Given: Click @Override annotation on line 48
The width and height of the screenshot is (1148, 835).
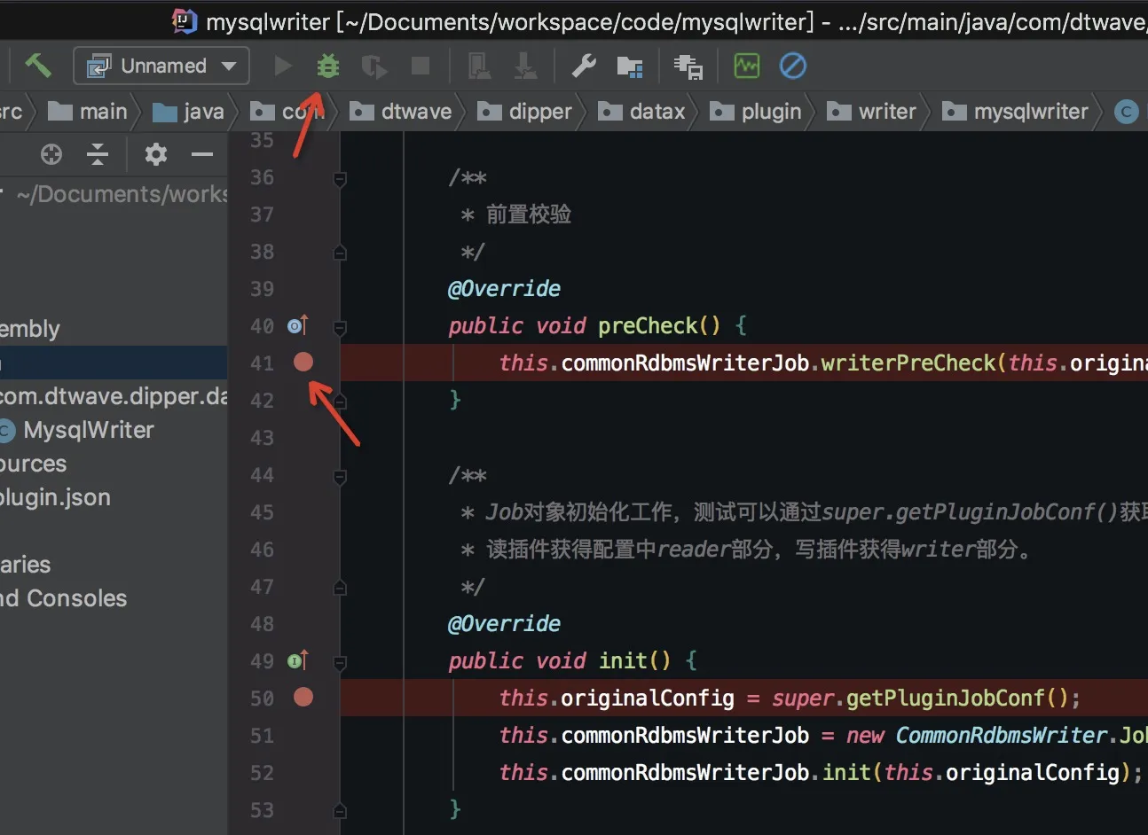Looking at the screenshot, I should point(504,624).
